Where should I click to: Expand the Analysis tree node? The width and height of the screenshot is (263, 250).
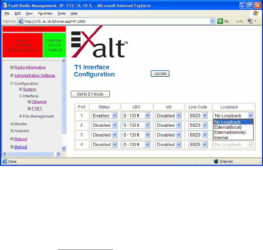point(12,131)
